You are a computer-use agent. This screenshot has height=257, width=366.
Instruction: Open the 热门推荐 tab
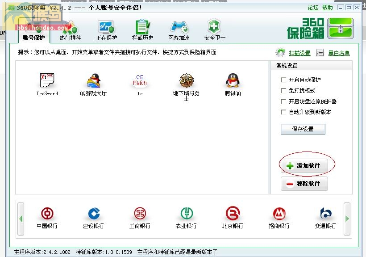pyautogui.click(x=70, y=31)
